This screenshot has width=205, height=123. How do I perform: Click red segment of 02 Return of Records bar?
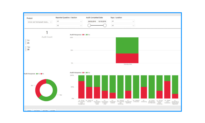click(x=89, y=93)
